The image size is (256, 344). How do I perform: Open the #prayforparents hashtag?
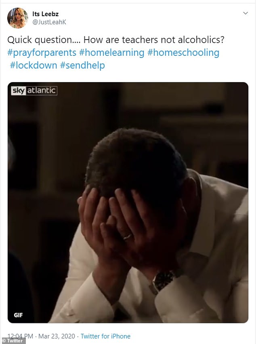point(42,53)
